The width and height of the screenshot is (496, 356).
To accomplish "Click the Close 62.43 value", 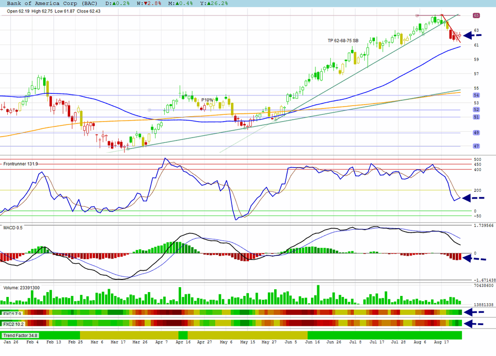I will coord(89,11).
